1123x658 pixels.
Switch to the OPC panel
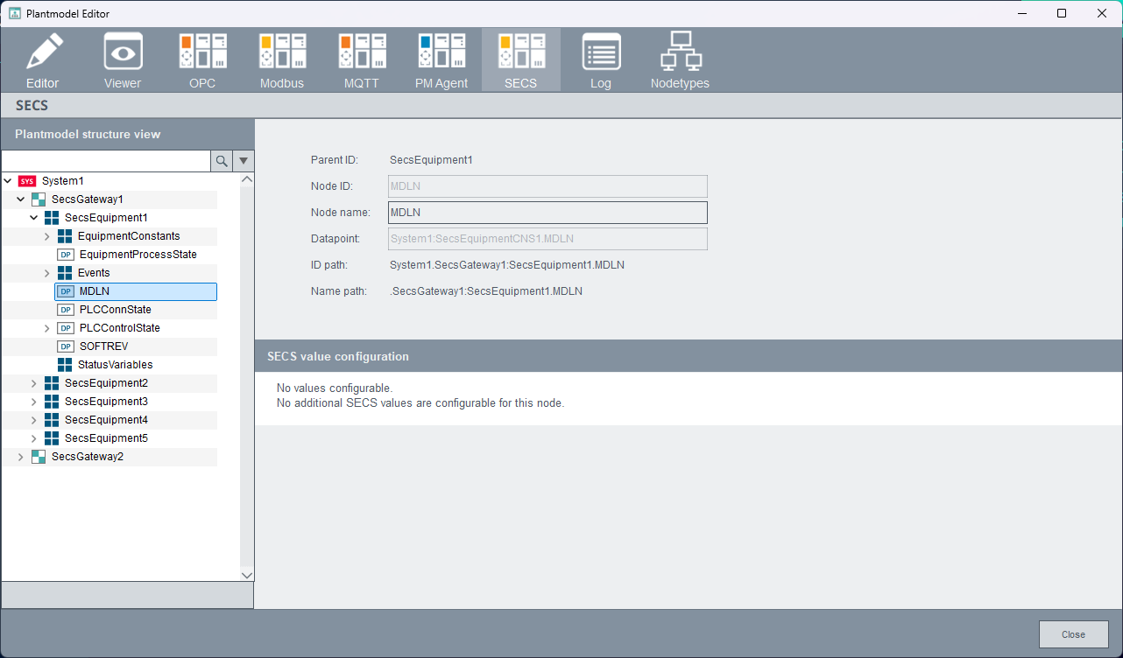[202, 59]
